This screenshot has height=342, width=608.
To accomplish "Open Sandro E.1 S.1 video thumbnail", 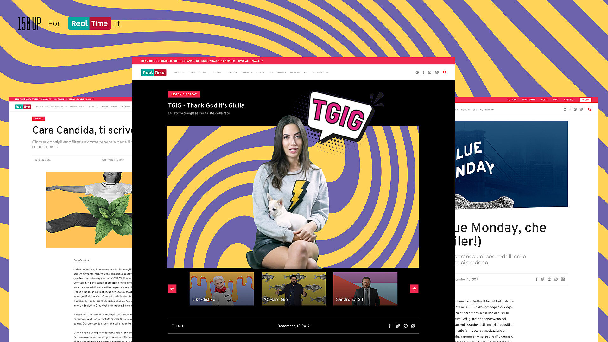I will [x=365, y=288].
